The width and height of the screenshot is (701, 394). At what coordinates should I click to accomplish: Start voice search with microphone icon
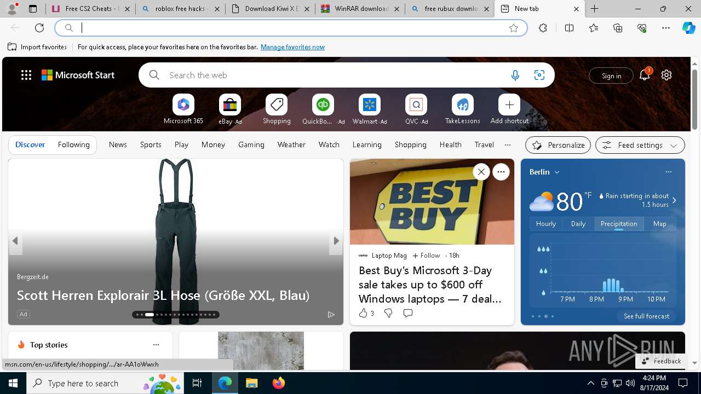[x=515, y=76]
